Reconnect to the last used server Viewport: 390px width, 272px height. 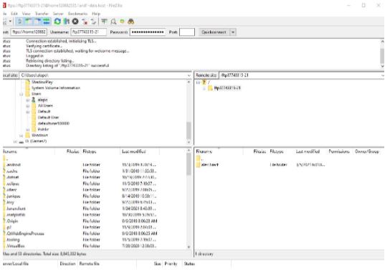(93, 22)
